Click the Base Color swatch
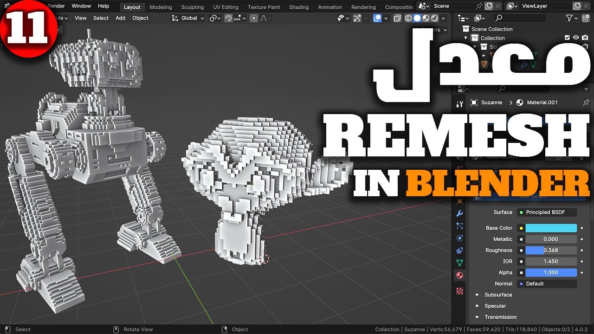The width and height of the screenshot is (594, 334). tap(551, 228)
